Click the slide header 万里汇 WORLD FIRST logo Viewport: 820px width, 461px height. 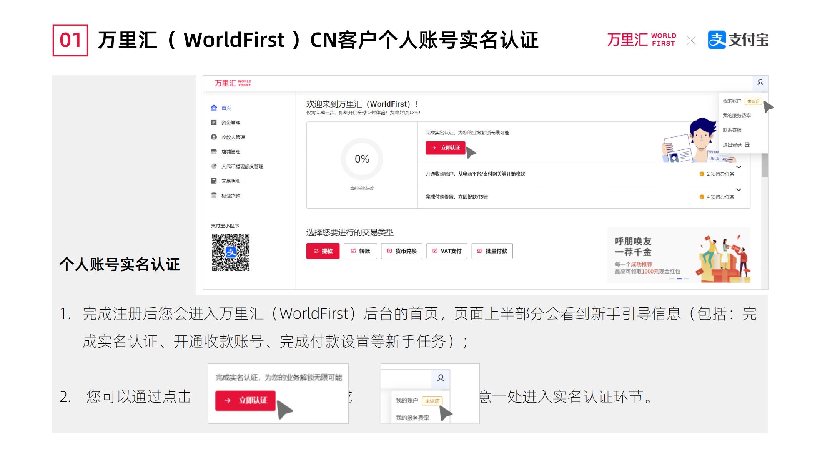pos(641,40)
